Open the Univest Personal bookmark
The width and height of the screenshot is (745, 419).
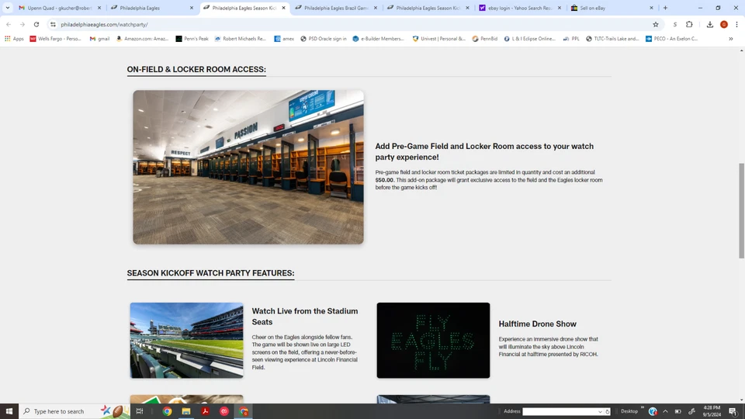(x=439, y=39)
